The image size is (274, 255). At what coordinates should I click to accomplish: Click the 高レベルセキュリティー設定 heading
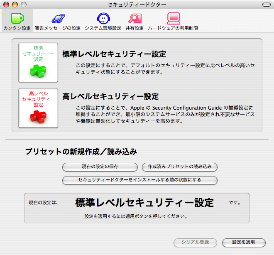click(110, 96)
